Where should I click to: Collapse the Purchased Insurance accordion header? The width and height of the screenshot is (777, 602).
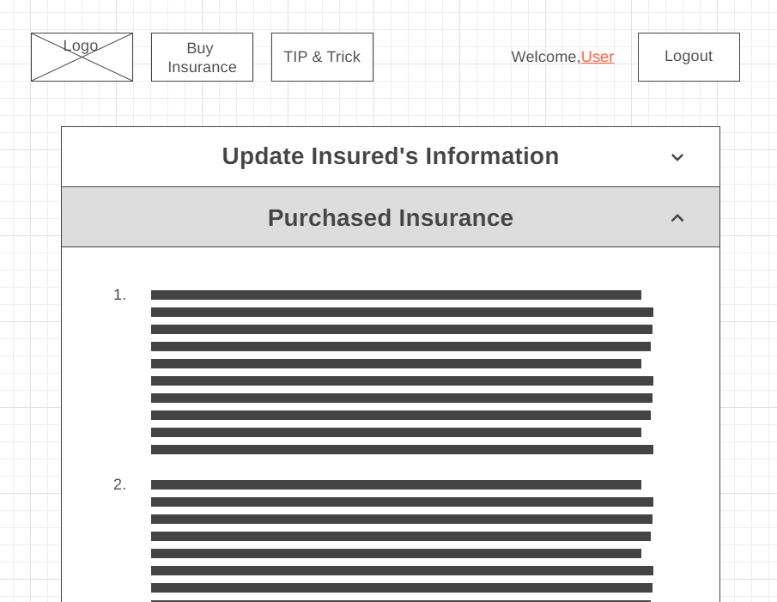coord(391,218)
